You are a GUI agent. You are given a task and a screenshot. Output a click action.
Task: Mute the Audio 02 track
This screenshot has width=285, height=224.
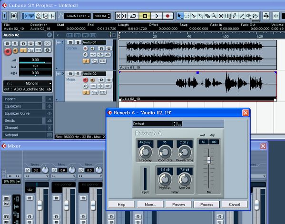pos(70,74)
